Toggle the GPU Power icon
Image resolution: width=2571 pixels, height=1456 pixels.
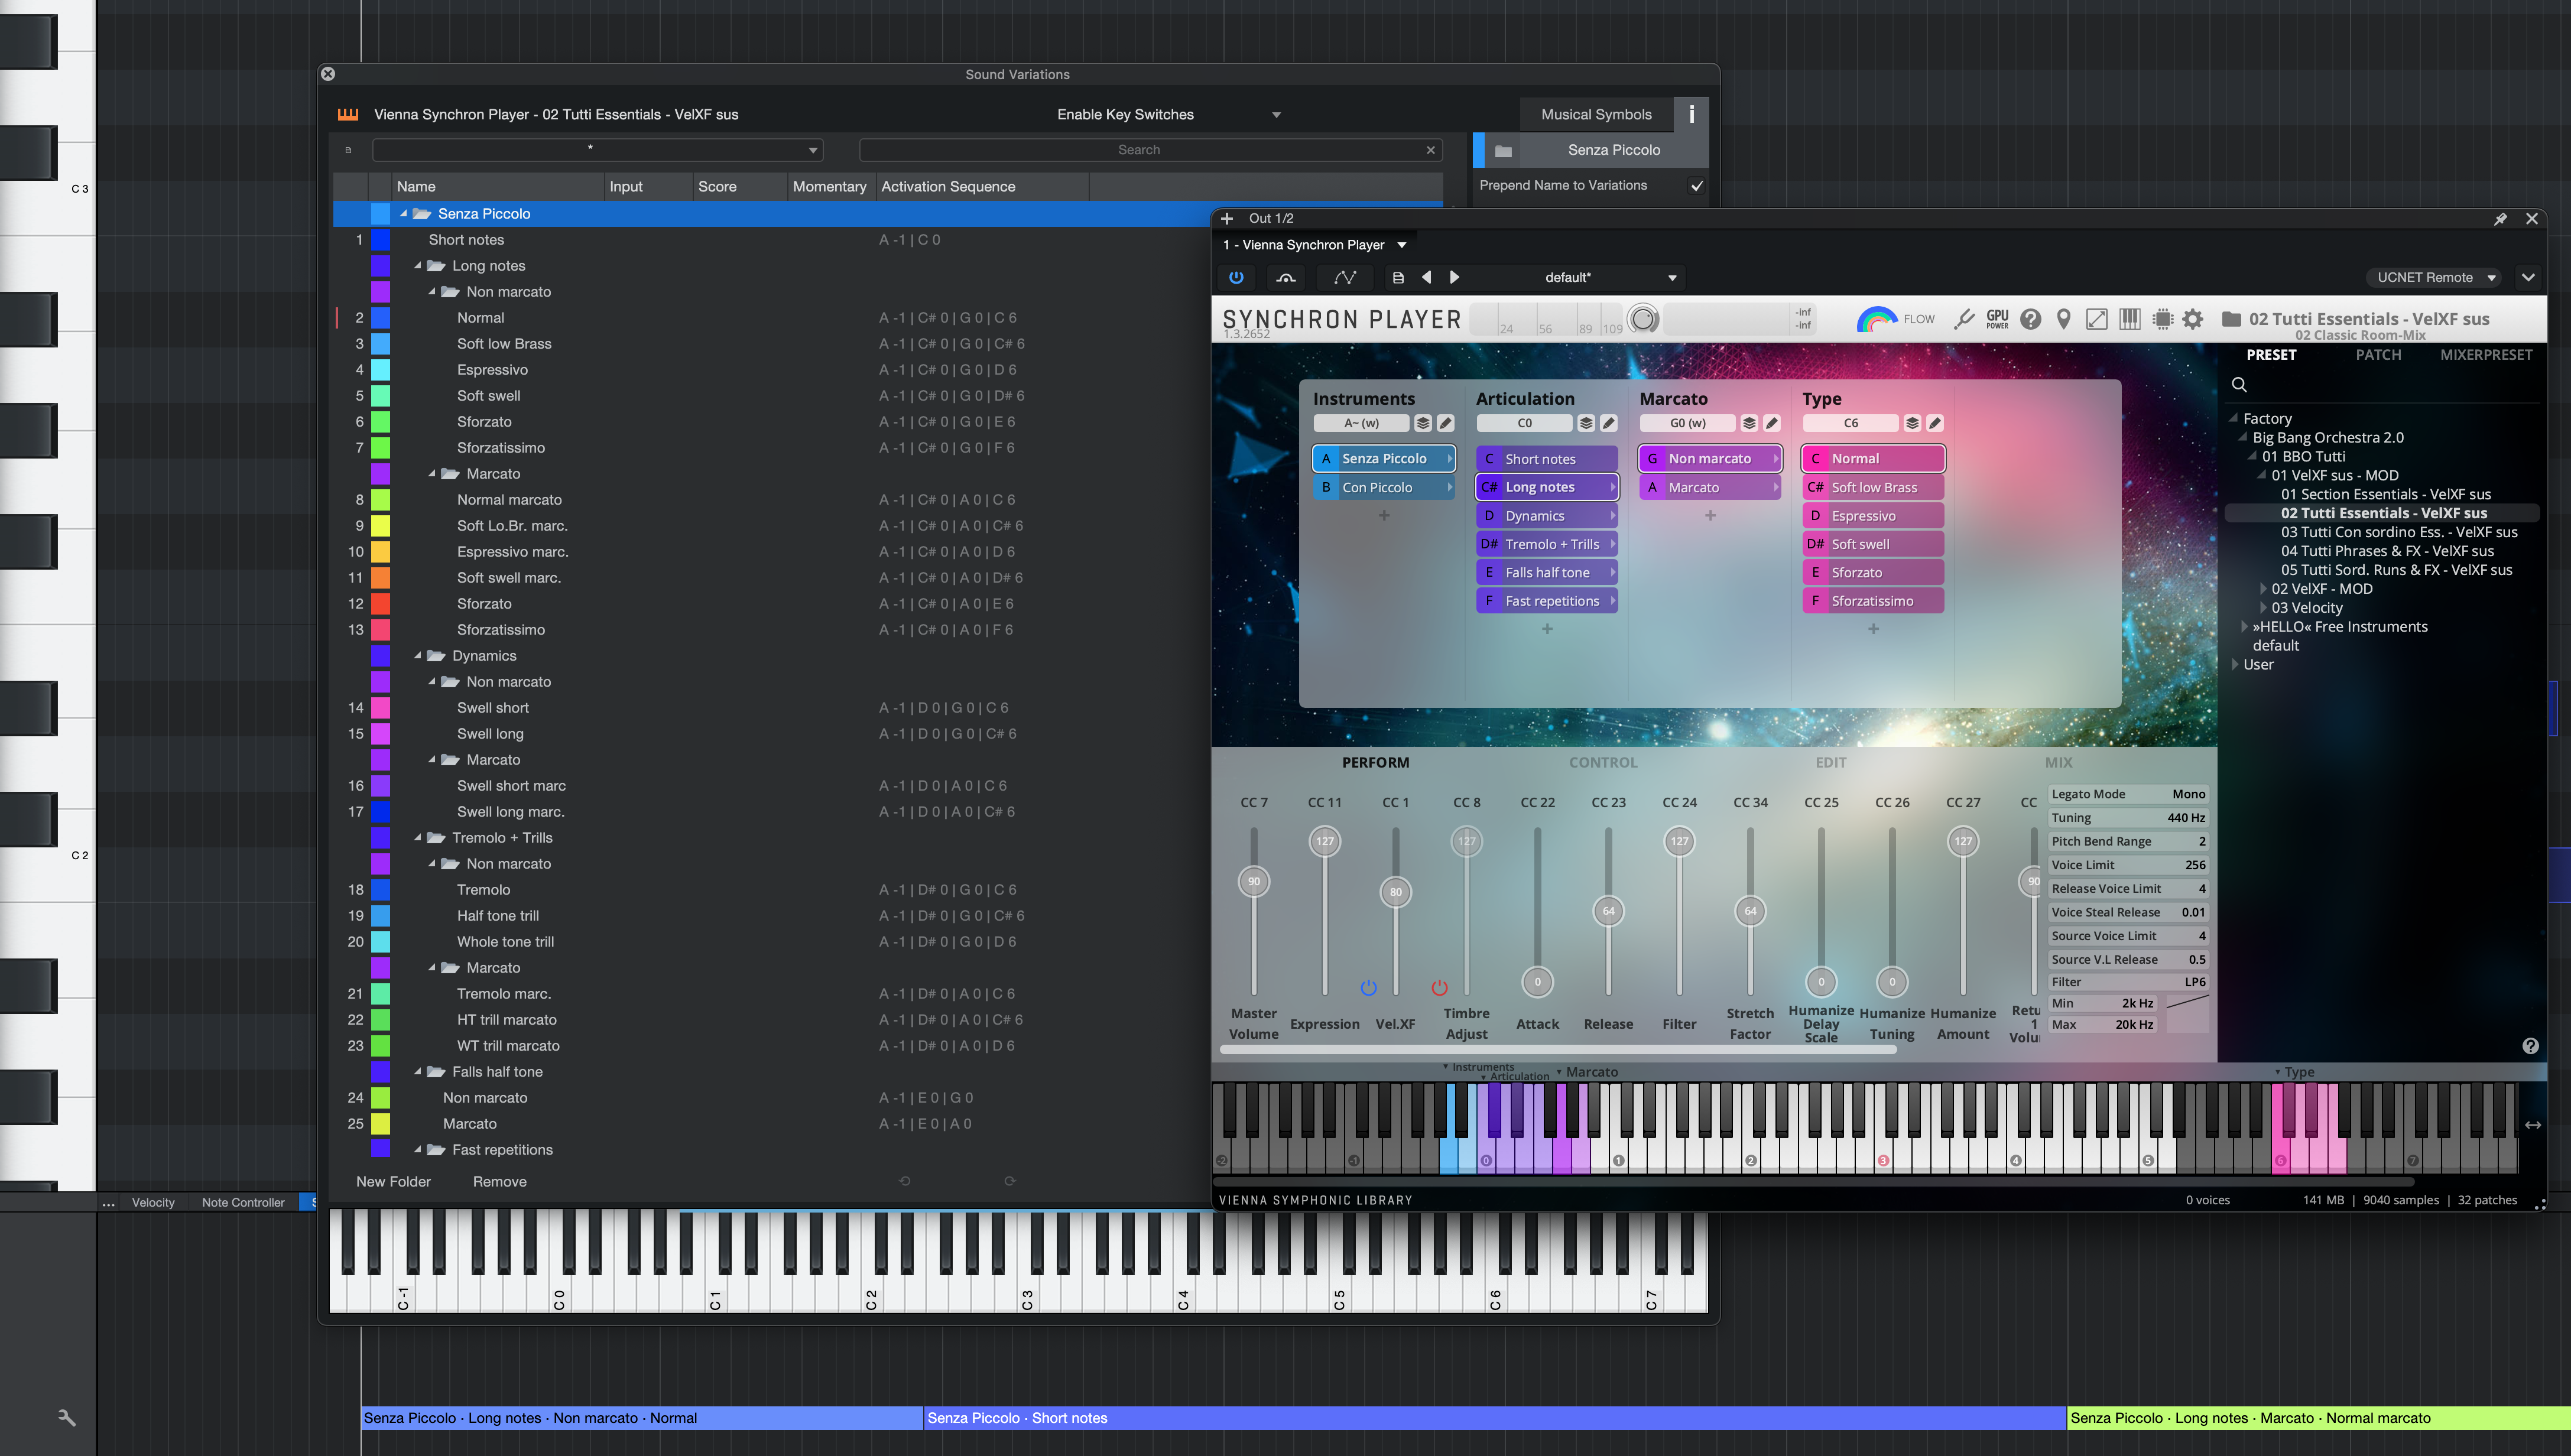click(1997, 319)
